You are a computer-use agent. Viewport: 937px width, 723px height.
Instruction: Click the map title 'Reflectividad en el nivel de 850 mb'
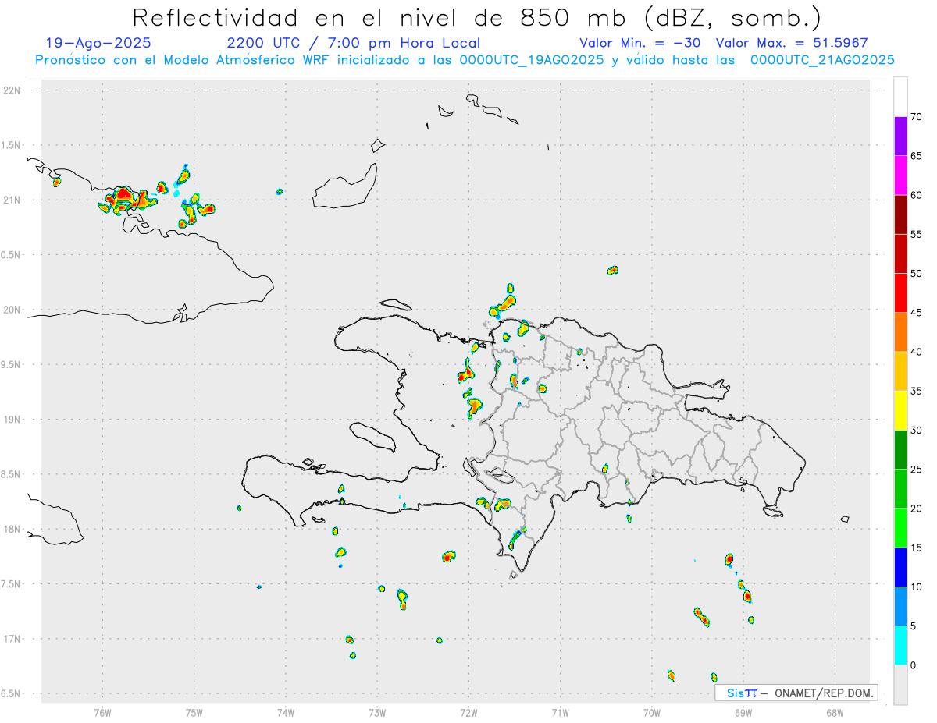379,17
